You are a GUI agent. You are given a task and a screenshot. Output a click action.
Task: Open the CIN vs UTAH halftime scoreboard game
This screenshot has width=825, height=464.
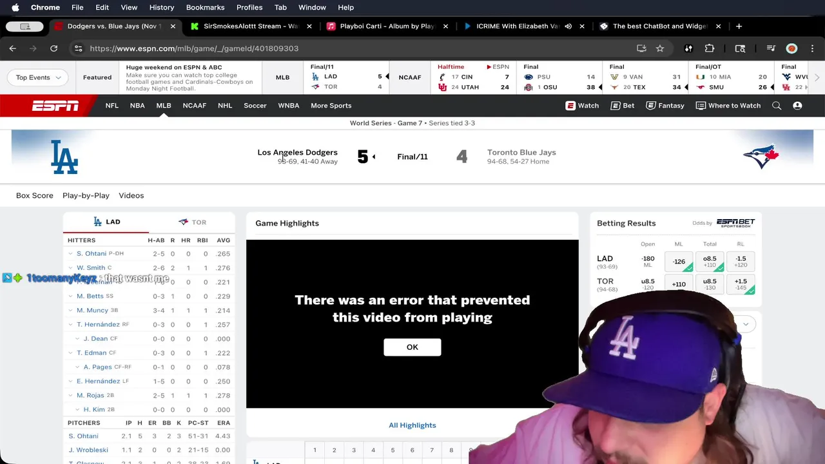(473, 77)
